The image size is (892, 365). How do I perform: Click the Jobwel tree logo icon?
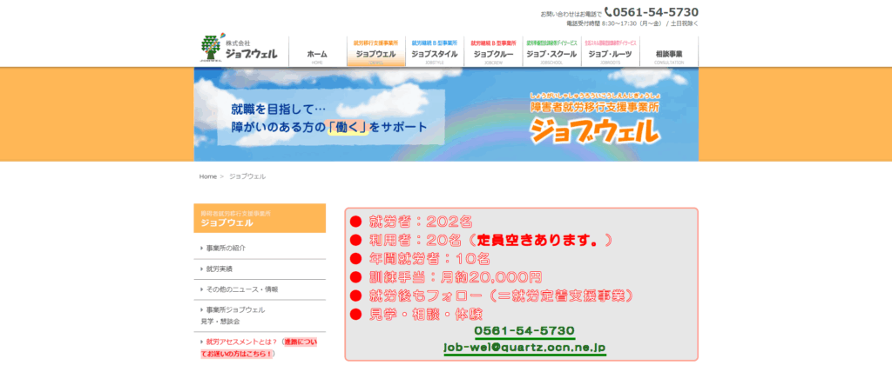click(211, 48)
